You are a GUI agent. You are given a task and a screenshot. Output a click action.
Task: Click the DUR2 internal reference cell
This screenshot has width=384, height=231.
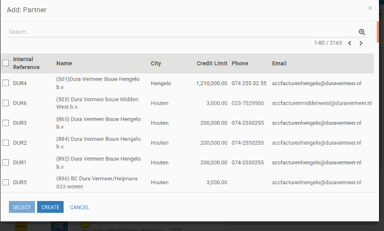coord(20,143)
